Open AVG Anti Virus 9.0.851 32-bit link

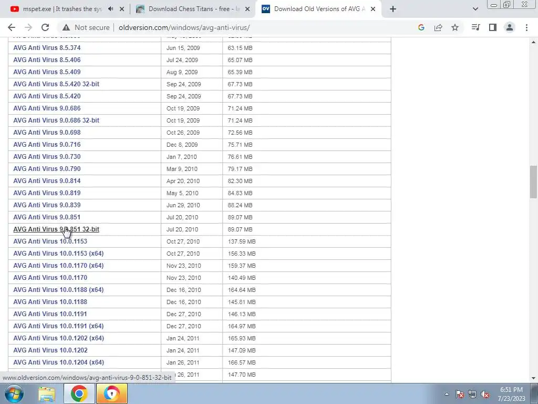56,229
